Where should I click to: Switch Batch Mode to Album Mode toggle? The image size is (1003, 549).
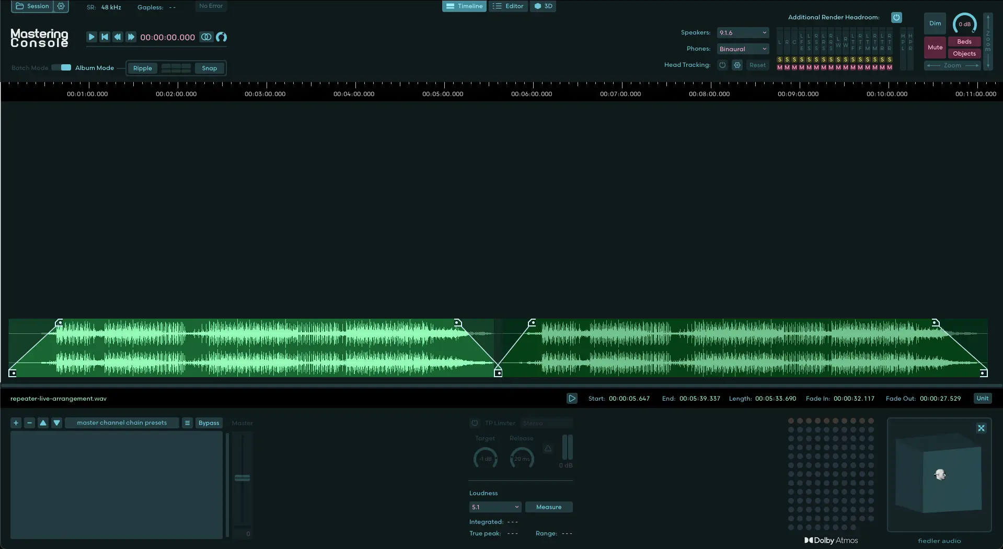point(61,67)
